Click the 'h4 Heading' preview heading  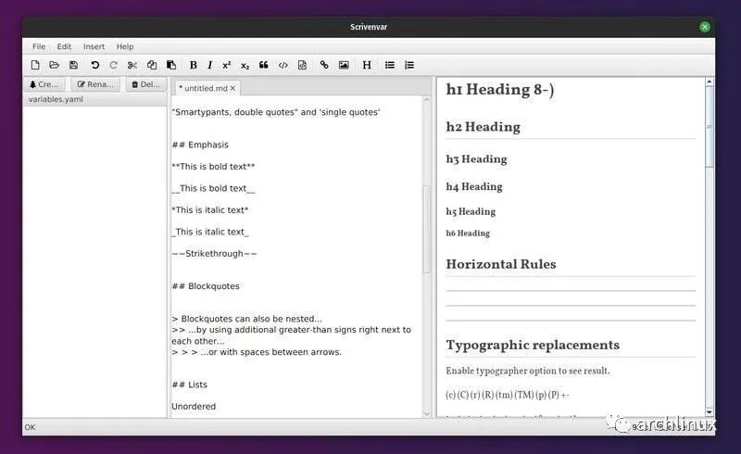click(x=474, y=187)
